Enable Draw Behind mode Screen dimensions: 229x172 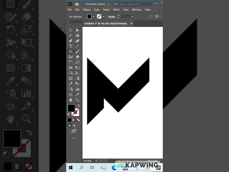coord(74,125)
